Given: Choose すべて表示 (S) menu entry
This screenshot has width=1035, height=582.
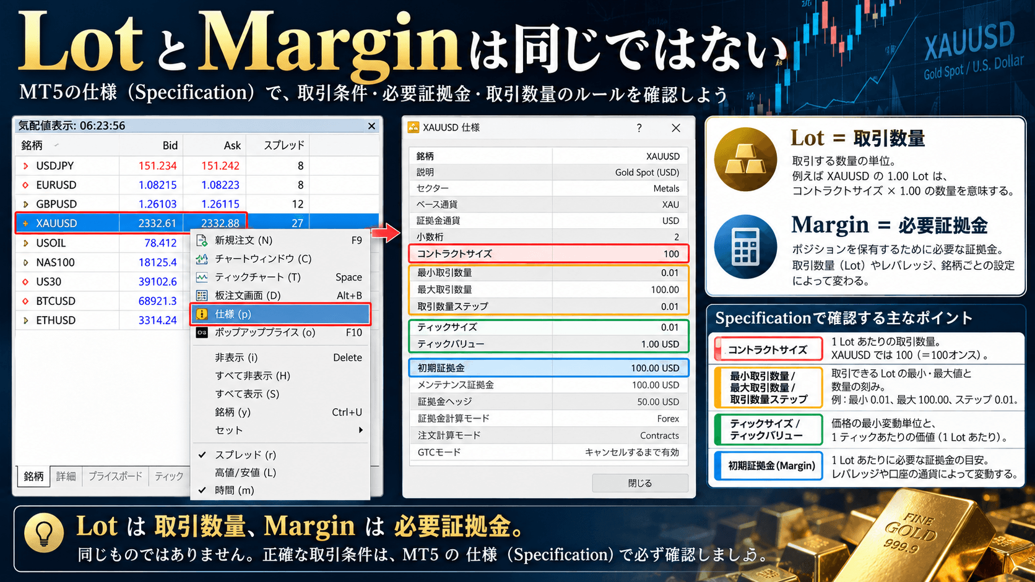Looking at the screenshot, I should point(281,394).
